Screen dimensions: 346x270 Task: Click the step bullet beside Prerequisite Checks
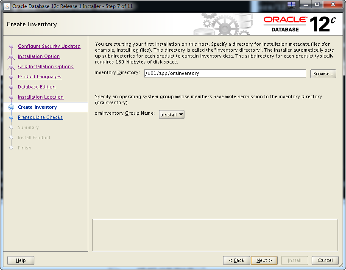click(x=11, y=118)
